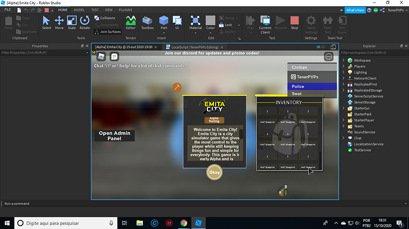Click the TenerPVPs player entry
The image size is (409, 229).
pyautogui.click(x=312, y=77)
